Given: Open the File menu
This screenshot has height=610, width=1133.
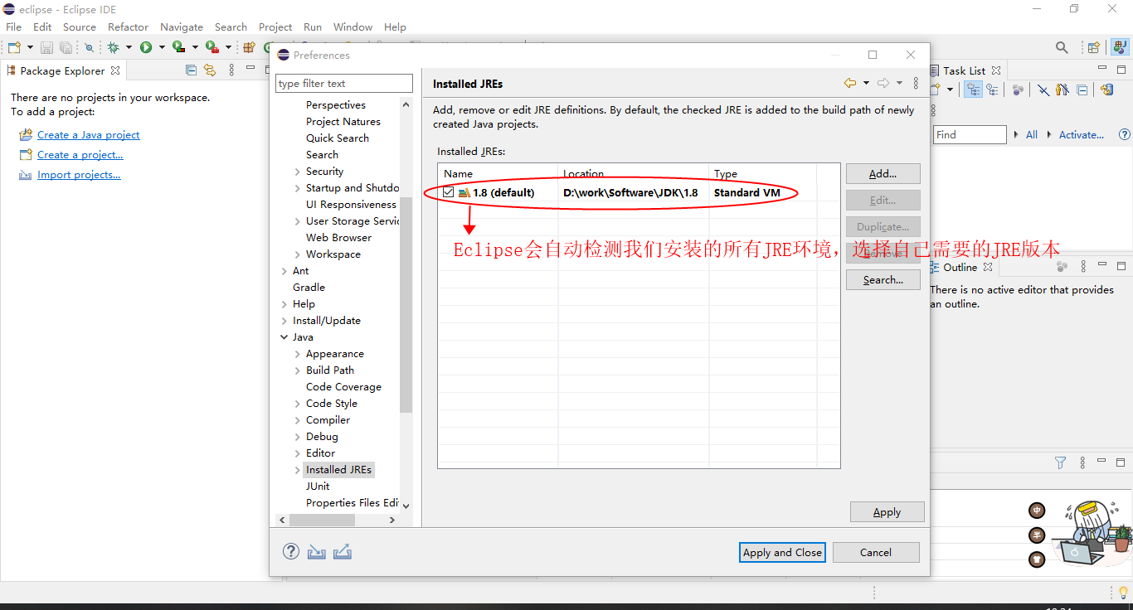Looking at the screenshot, I should [x=14, y=27].
